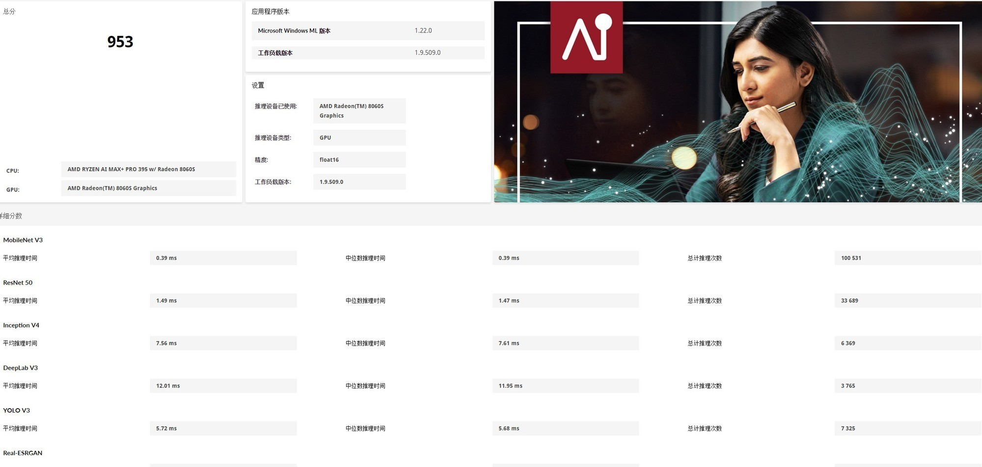Image resolution: width=982 pixels, height=467 pixels.
Task: Select ResNet 50 average inference time 1.49 ms
Action: pyautogui.click(x=223, y=301)
